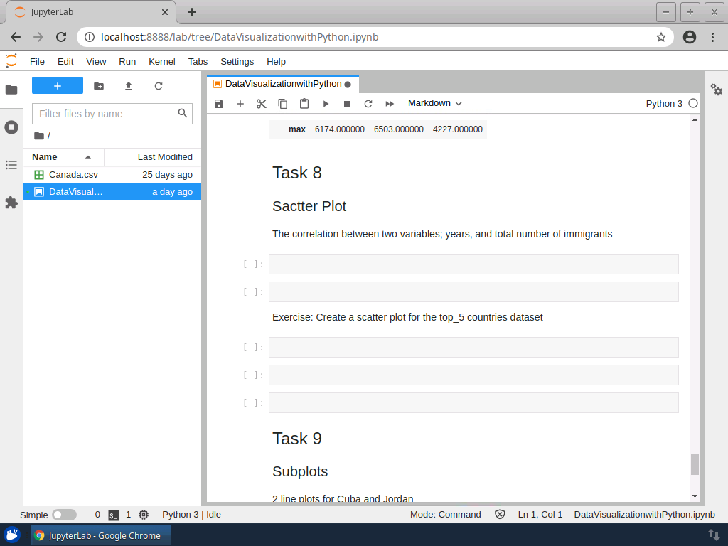Image resolution: width=728 pixels, height=546 pixels.
Task: Click the scrollbar up arrow in notebook
Action: [695, 119]
